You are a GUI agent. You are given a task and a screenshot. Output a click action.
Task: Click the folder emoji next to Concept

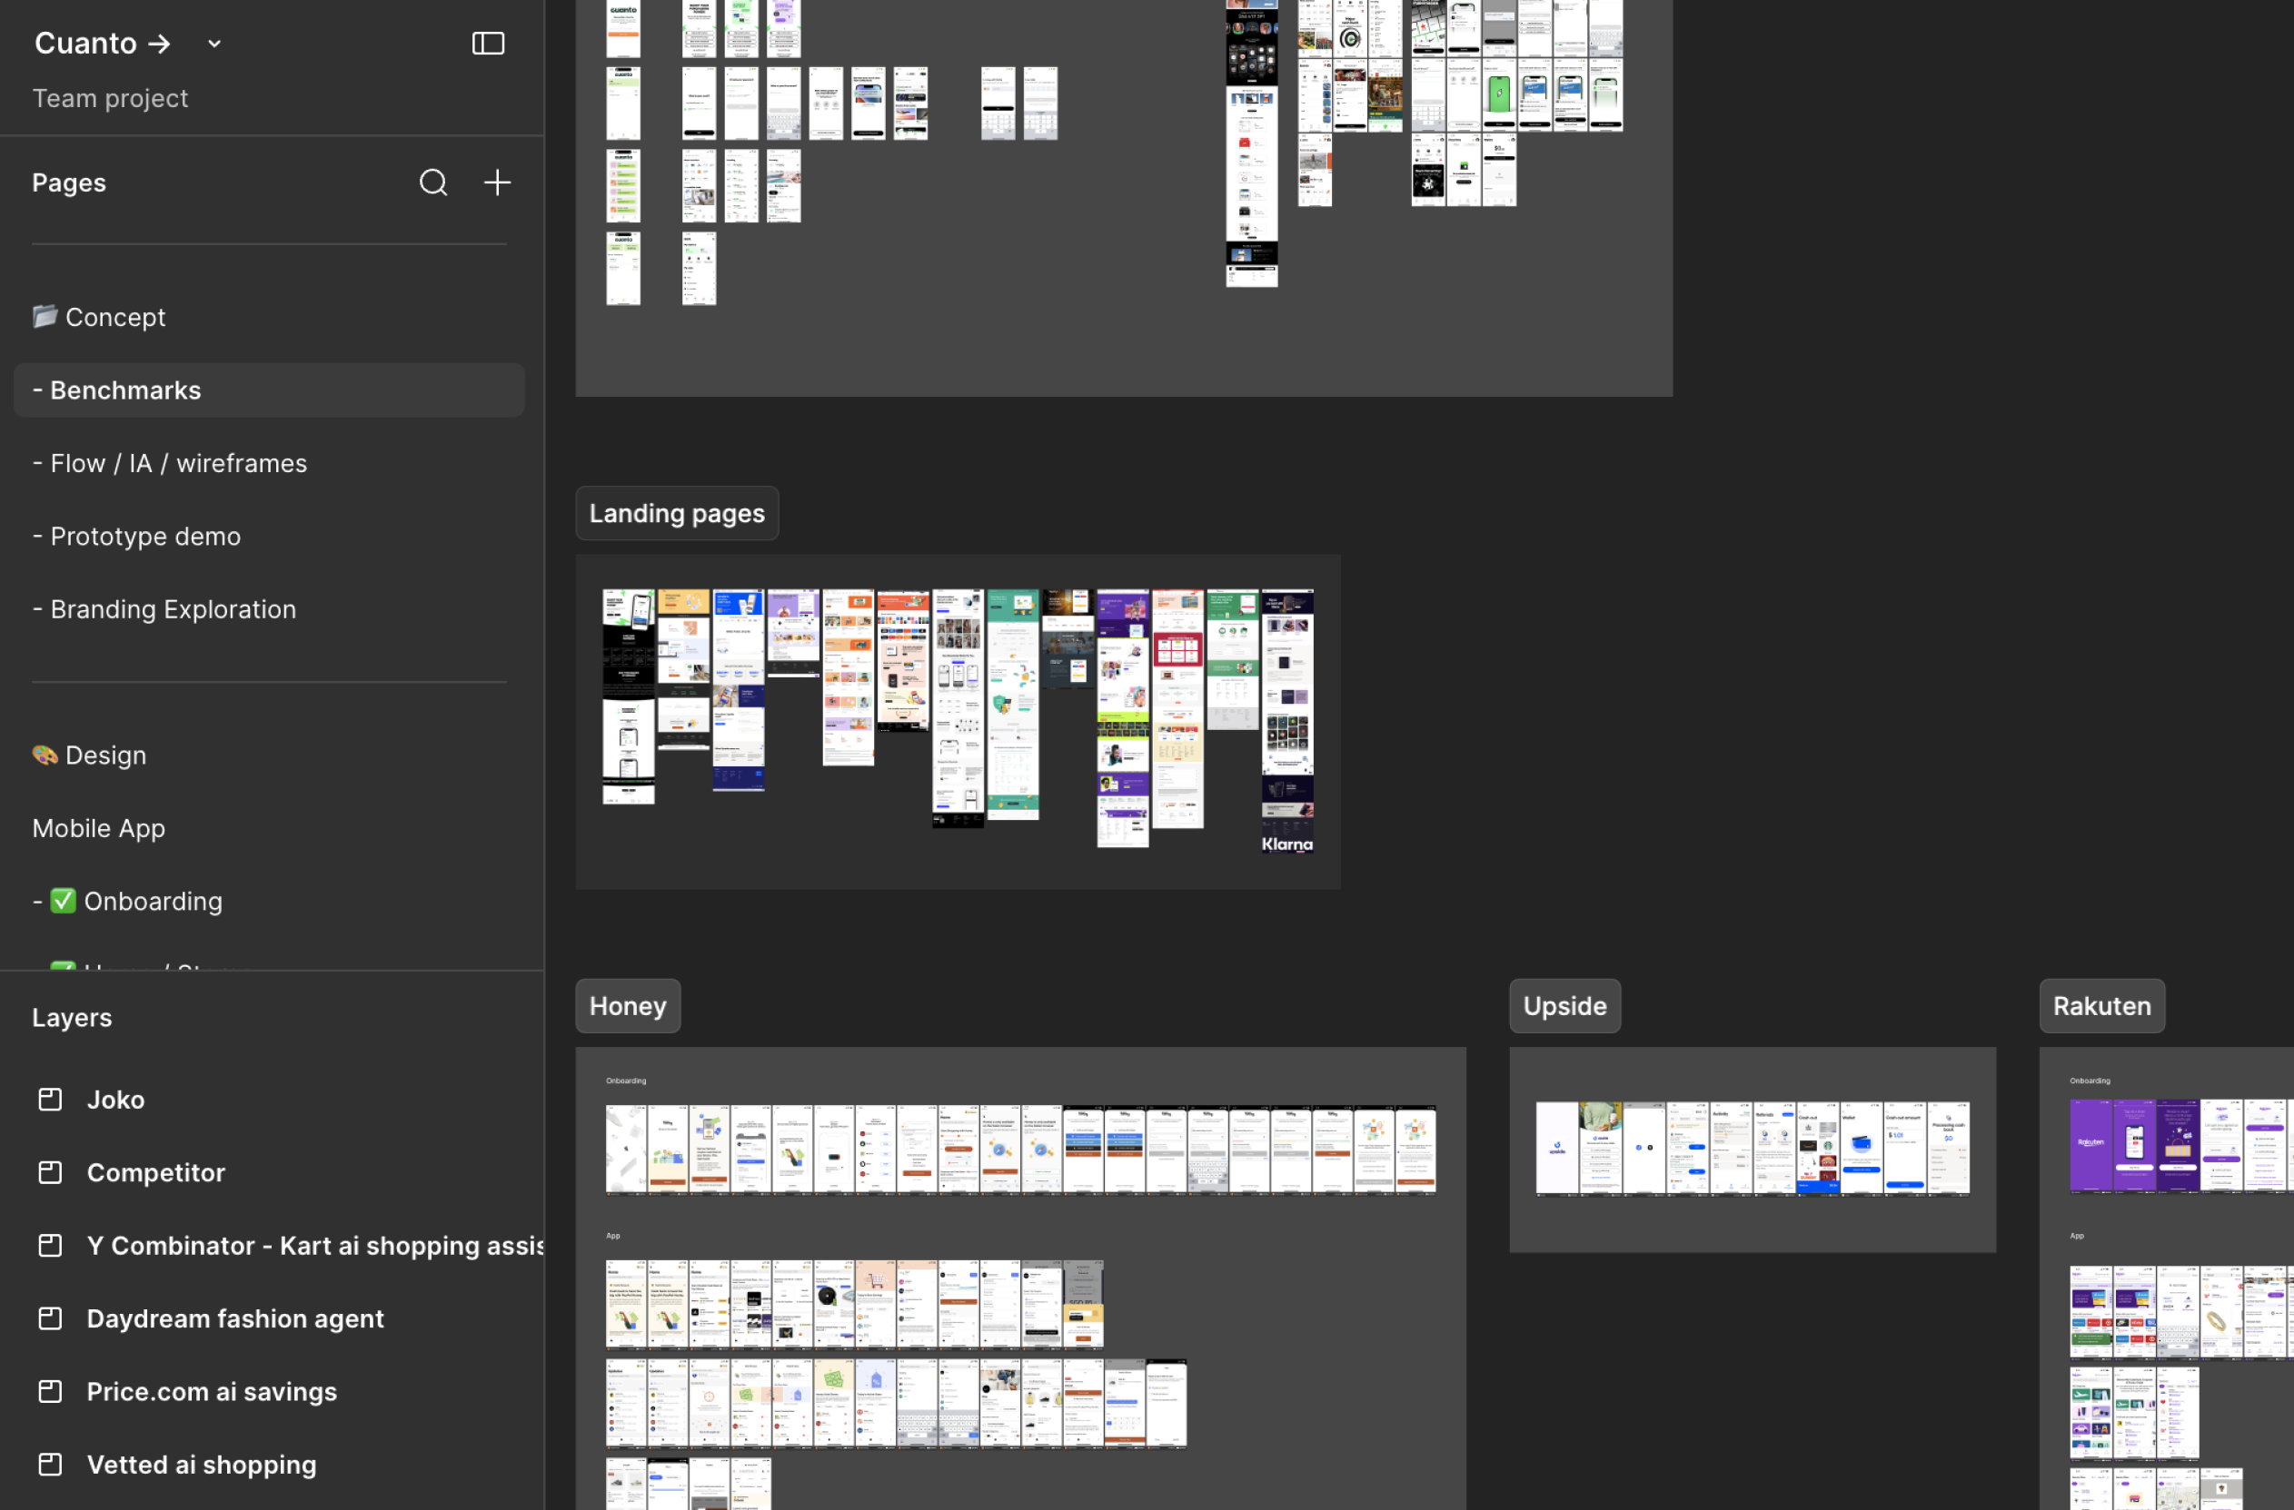tap(45, 316)
